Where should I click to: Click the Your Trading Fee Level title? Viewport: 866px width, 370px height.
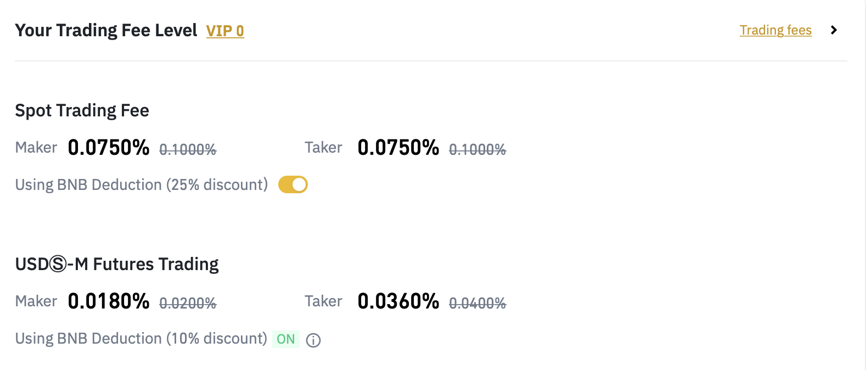[106, 30]
